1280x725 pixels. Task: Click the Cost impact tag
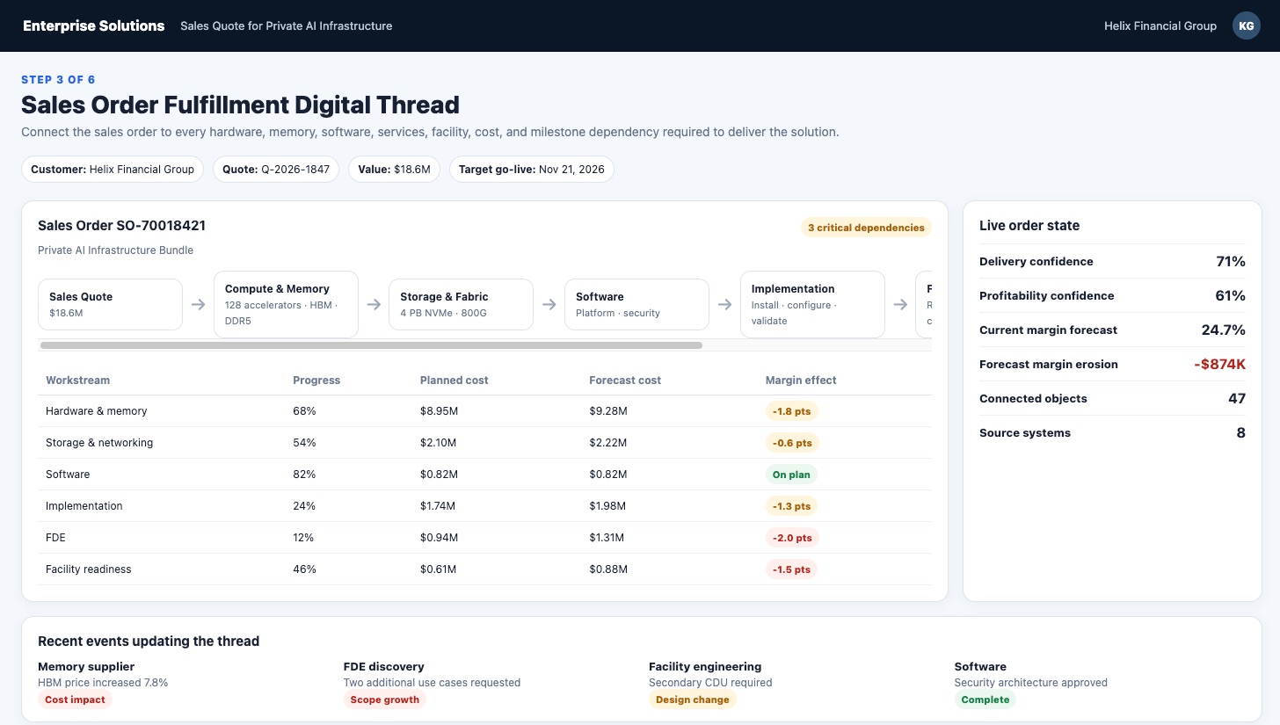[x=75, y=700]
